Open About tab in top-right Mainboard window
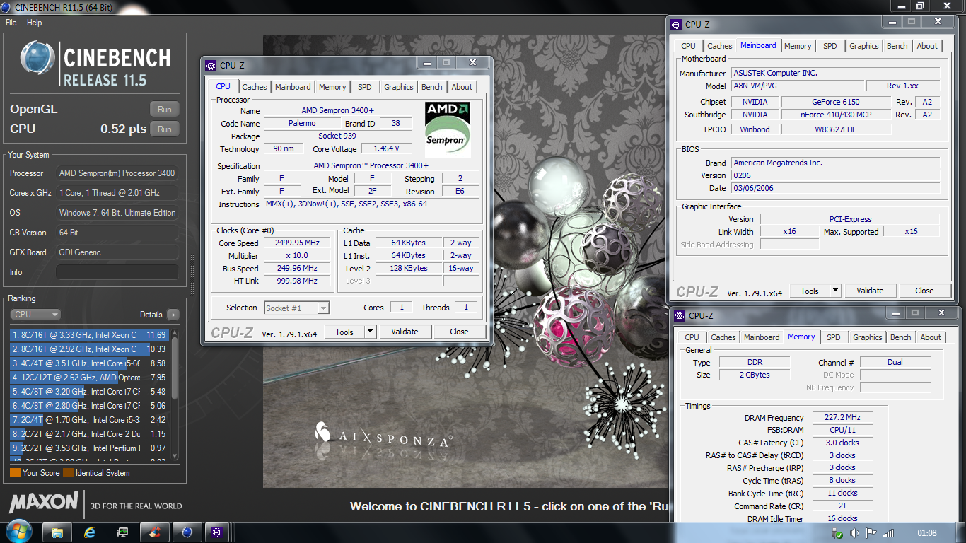The width and height of the screenshot is (966, 543). click(x=927, y=46)
